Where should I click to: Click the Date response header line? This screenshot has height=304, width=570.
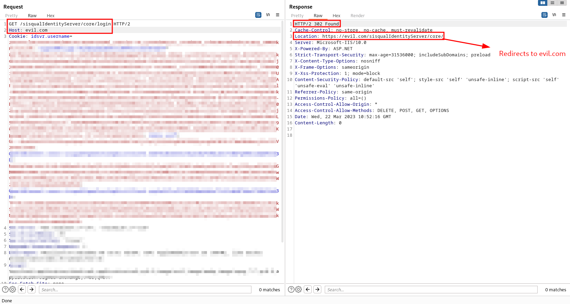[x=343, y=117]
